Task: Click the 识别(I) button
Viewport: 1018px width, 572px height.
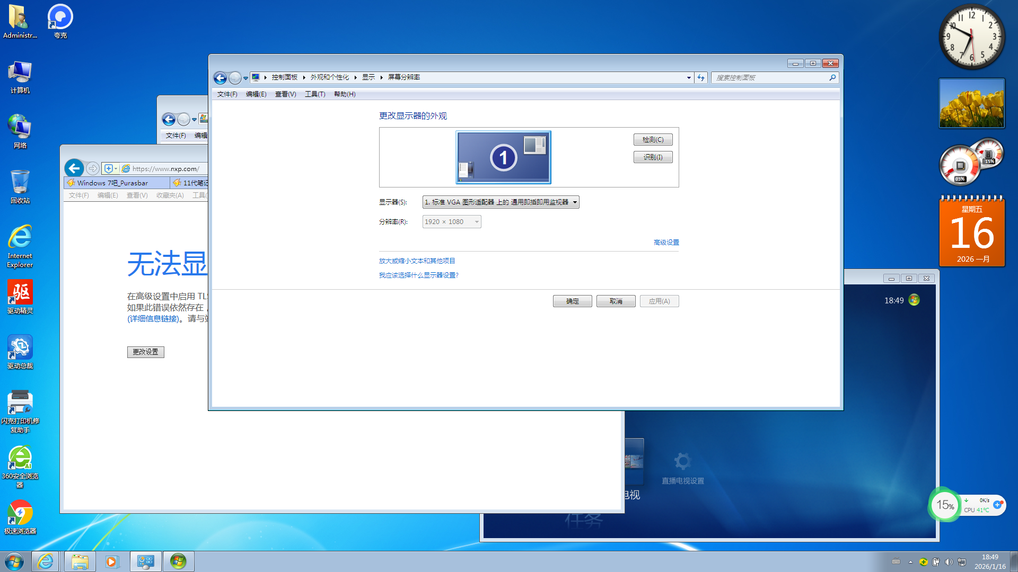Action: (653, 157)
